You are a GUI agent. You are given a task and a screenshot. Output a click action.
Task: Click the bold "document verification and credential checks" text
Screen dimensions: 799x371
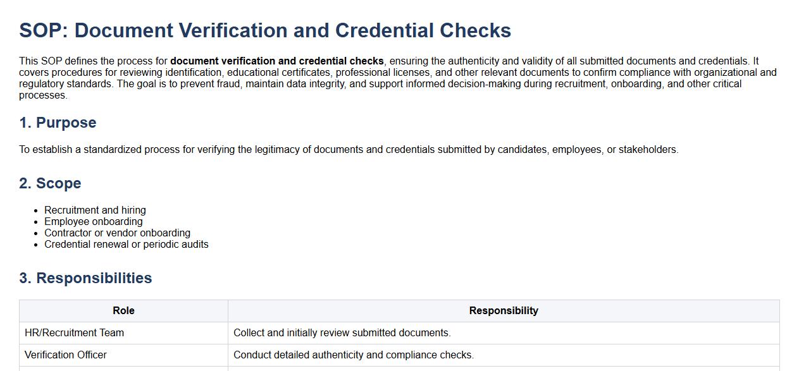coord(276,61)
